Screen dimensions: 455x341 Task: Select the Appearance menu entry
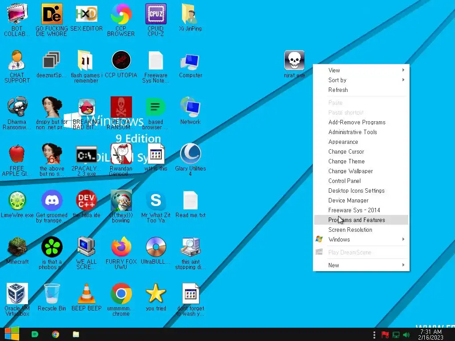(361, 142)
